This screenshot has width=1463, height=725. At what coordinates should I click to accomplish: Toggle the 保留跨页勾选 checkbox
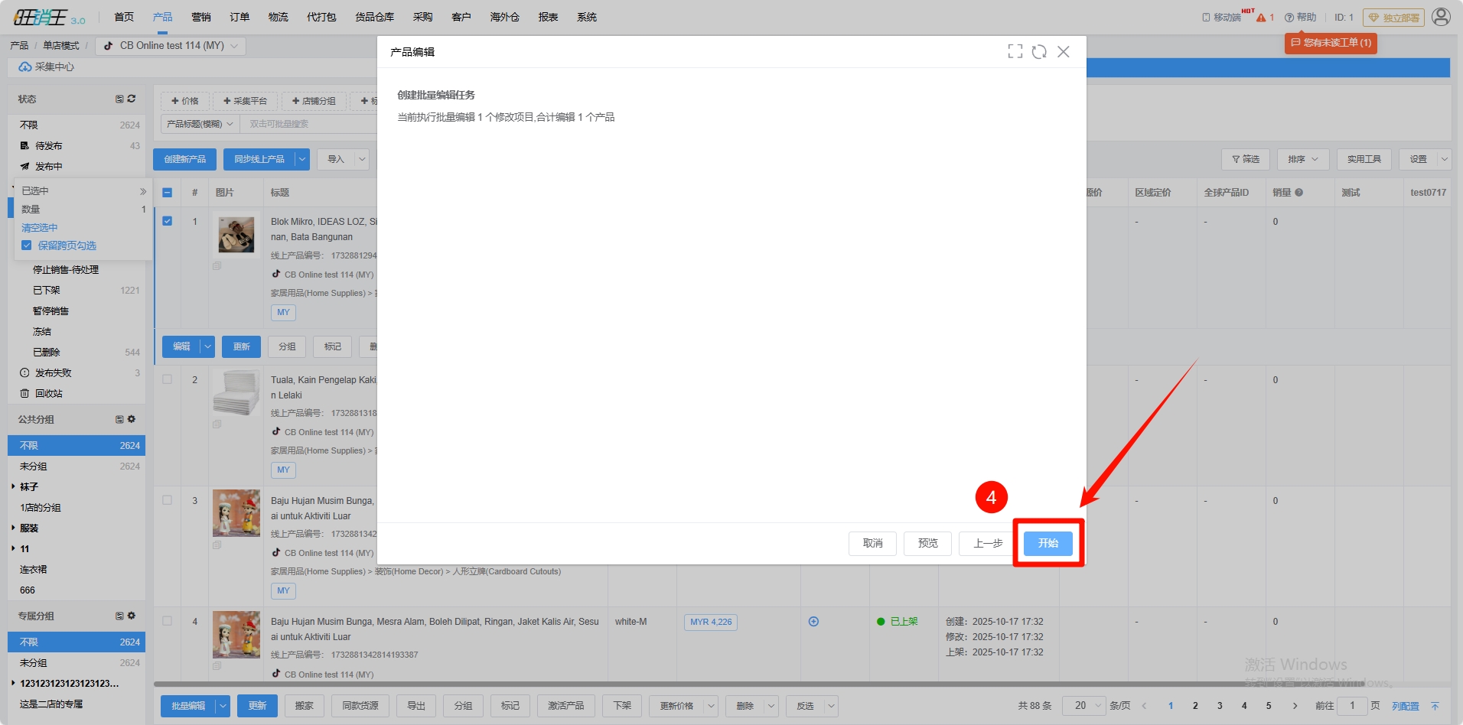coord(27,245)
